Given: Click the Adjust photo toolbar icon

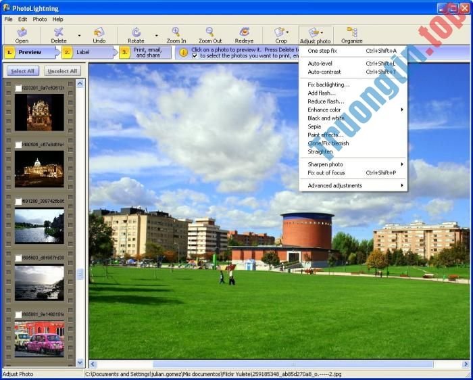Looking at the screenshot, I should click(314, 32).
